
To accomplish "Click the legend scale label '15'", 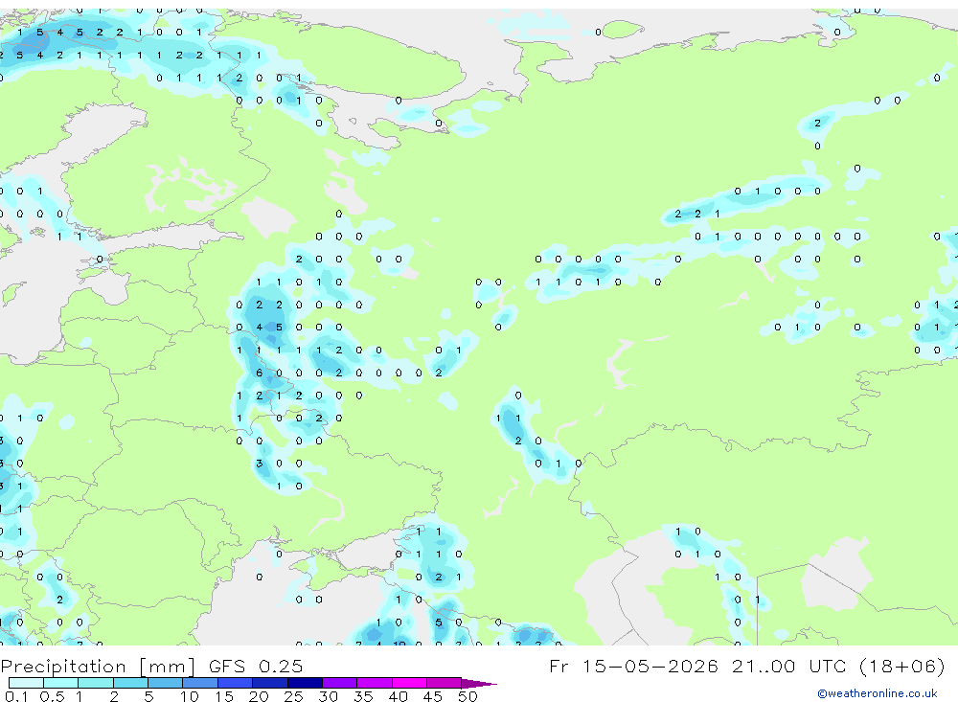I will 224,696.
